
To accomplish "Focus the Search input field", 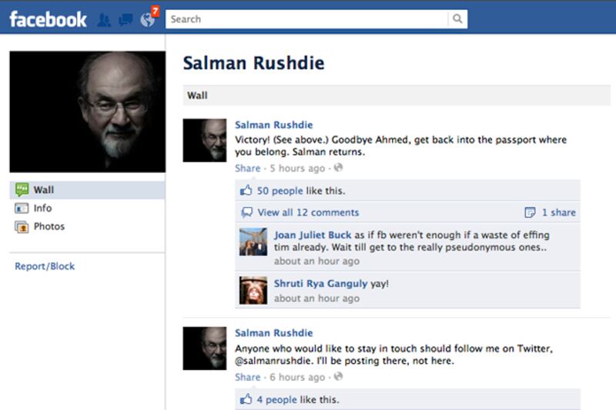I will [306, 18].
